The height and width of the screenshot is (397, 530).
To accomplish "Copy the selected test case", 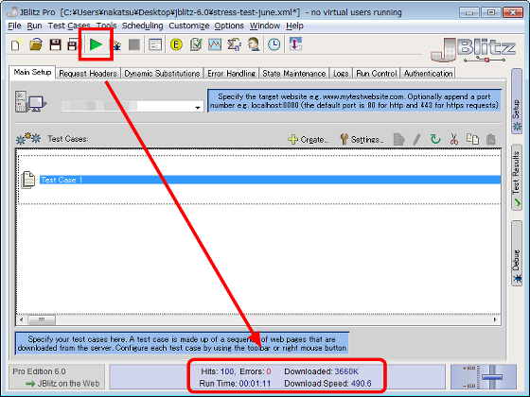I will click(472, 139).
